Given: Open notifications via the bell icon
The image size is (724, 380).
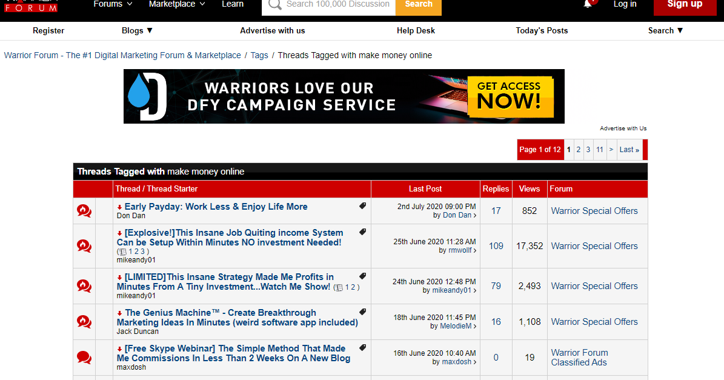Looking at the screenshot, I should point(588,4).
